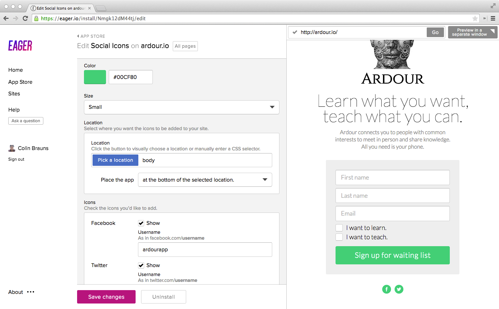
Task: Click the browser forward arrow
Action: click(x=15, y=19)
